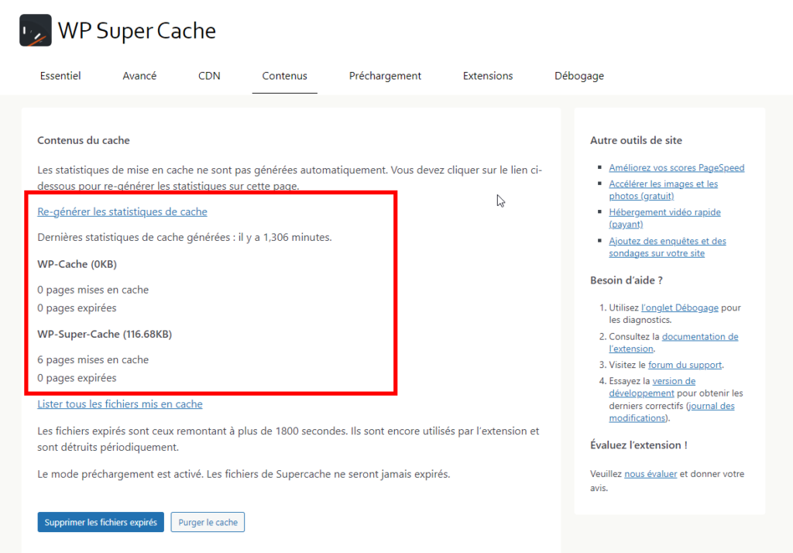Screen dimensions: 793x553
Task: Click the fichiers expirés 1800 secondes paragraph
Action: (288, 439)
